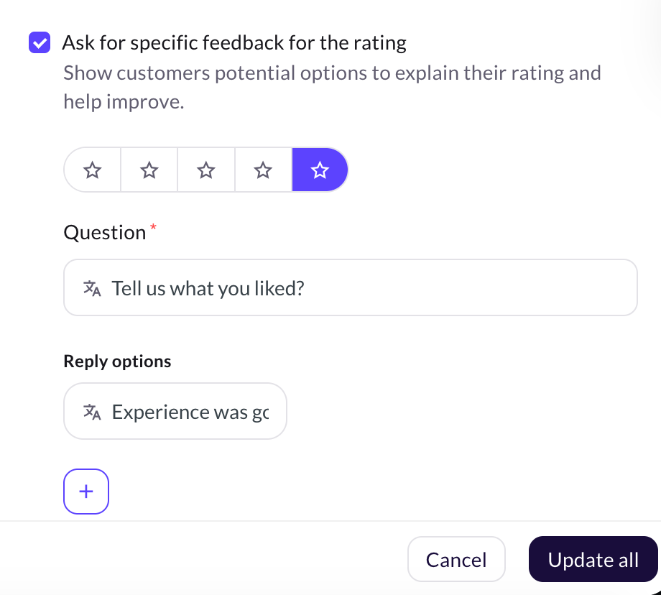Edit the 'Tell us what you liked?' question
The image size is (661, 595).
(287, 287)
